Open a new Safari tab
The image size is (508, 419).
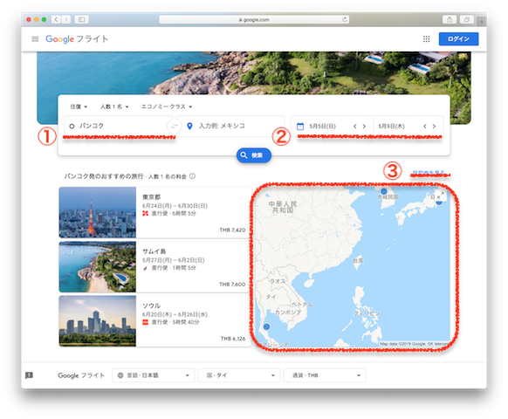482,22
